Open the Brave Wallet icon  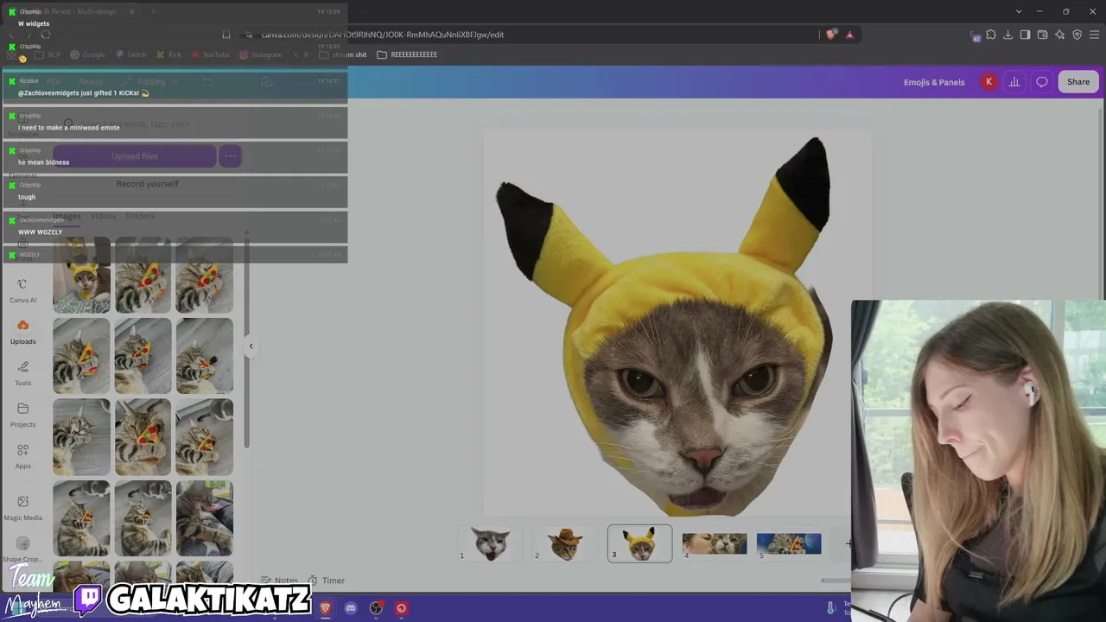point(1042,35)
